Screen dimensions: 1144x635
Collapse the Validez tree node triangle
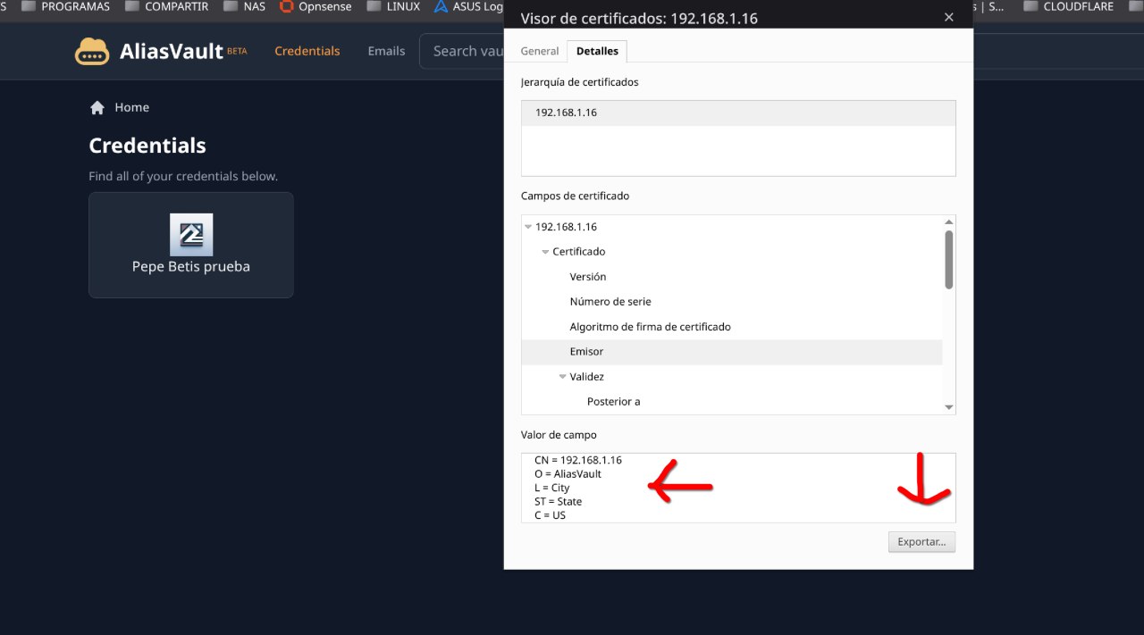562,377
